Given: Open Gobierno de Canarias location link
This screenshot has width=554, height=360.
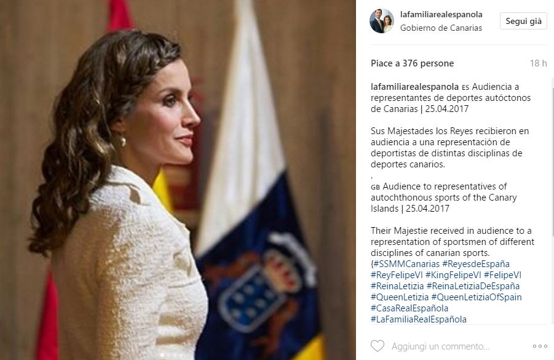Looking at the screenshot, I should [x=441, y=28].
